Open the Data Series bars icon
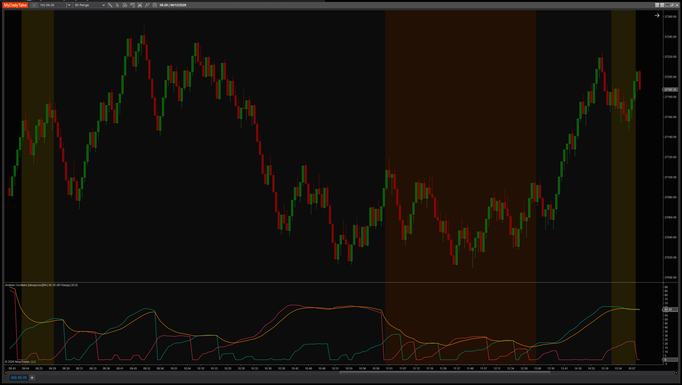This screenshot has width=682, height=385. [x=140, y=5]
